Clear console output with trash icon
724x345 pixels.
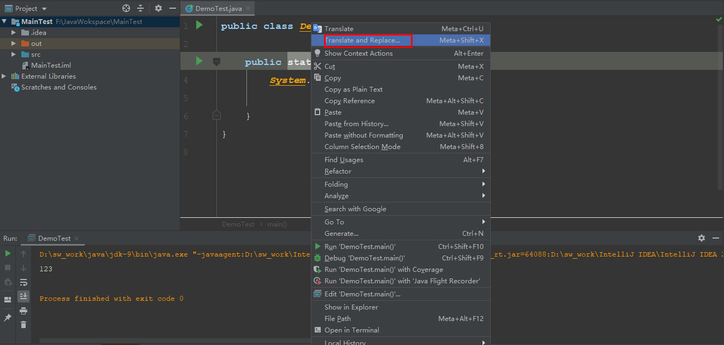(x=23, y=324)
